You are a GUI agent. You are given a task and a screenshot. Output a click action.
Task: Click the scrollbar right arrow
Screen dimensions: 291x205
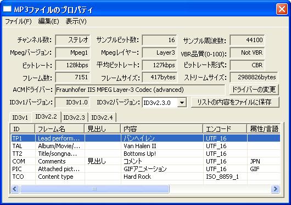276,189
